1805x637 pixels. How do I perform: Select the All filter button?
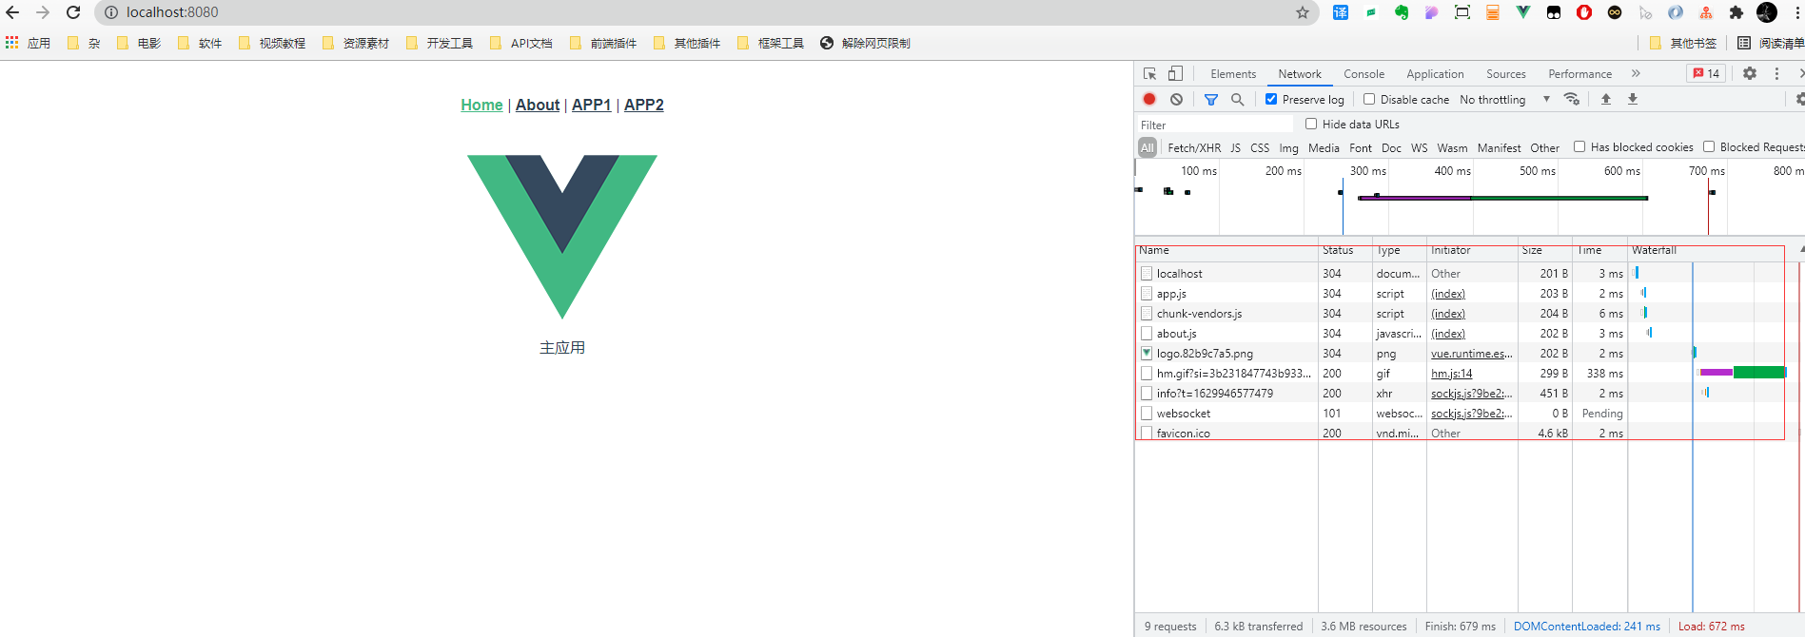[x=1148, y=147]
